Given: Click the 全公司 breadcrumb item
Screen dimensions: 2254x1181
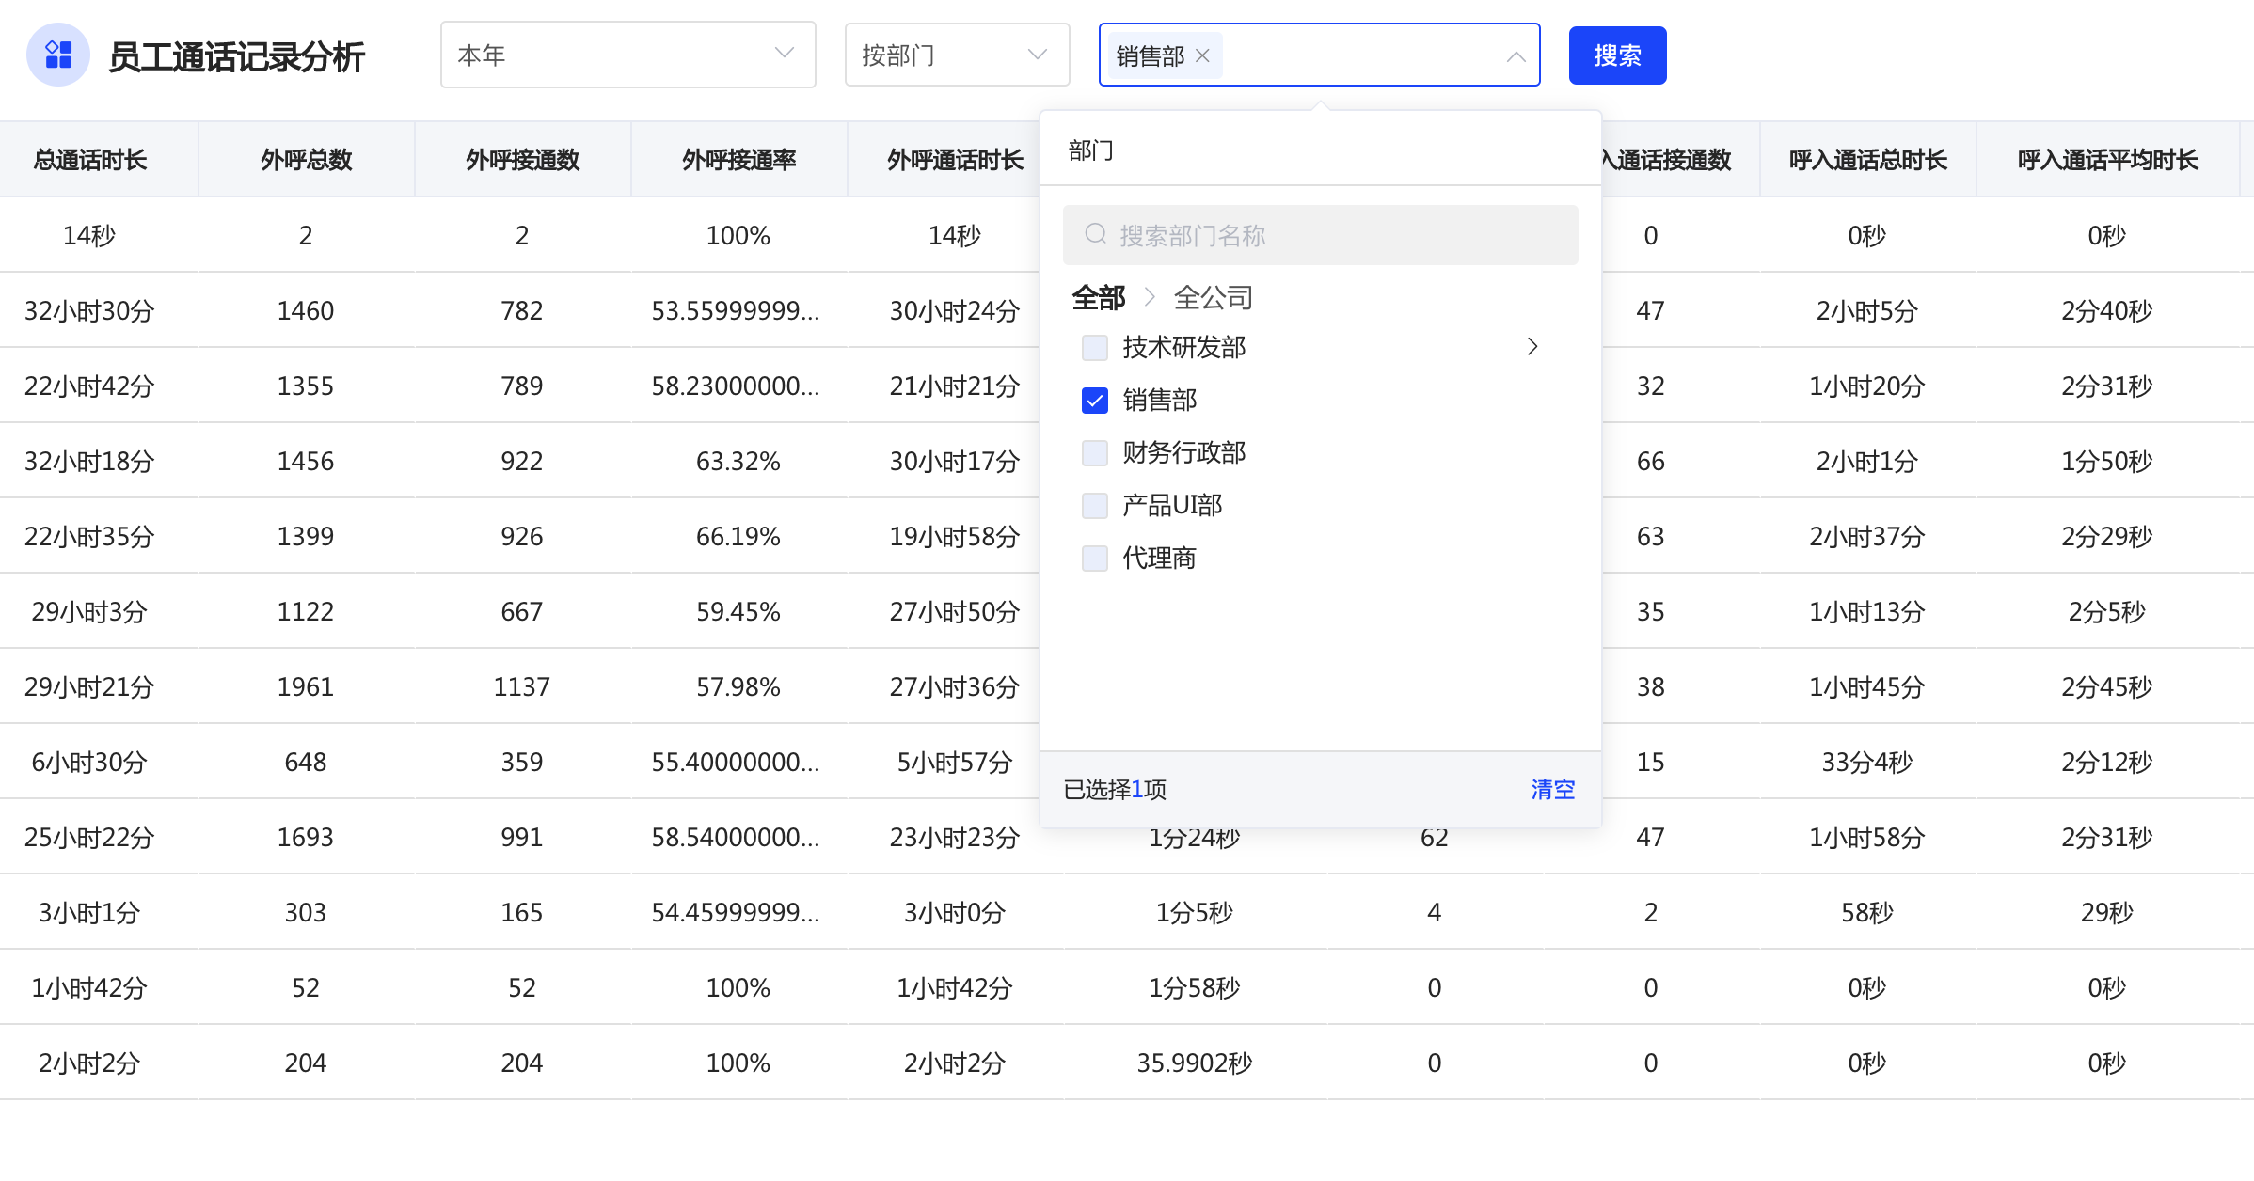Looking at the screenshot, I should point(1213,298).
